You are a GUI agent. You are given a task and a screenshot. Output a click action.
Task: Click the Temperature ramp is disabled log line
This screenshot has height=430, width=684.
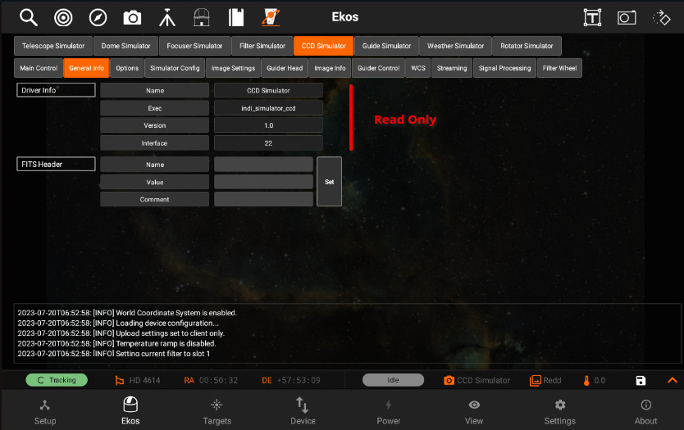point(117,343)
